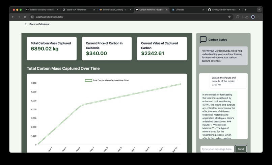Screen dimensions: 272x165
Task: Click the 7,000 y-axis label
Action: pos(34,83)
